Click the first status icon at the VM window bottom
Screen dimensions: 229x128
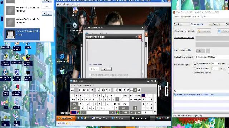tap(59, 123)
